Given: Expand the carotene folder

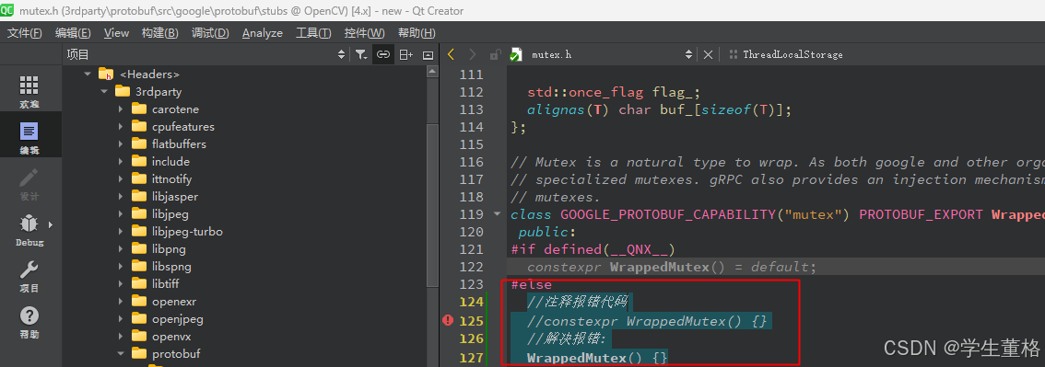Looking at the screenshot, I should (121, 109).
